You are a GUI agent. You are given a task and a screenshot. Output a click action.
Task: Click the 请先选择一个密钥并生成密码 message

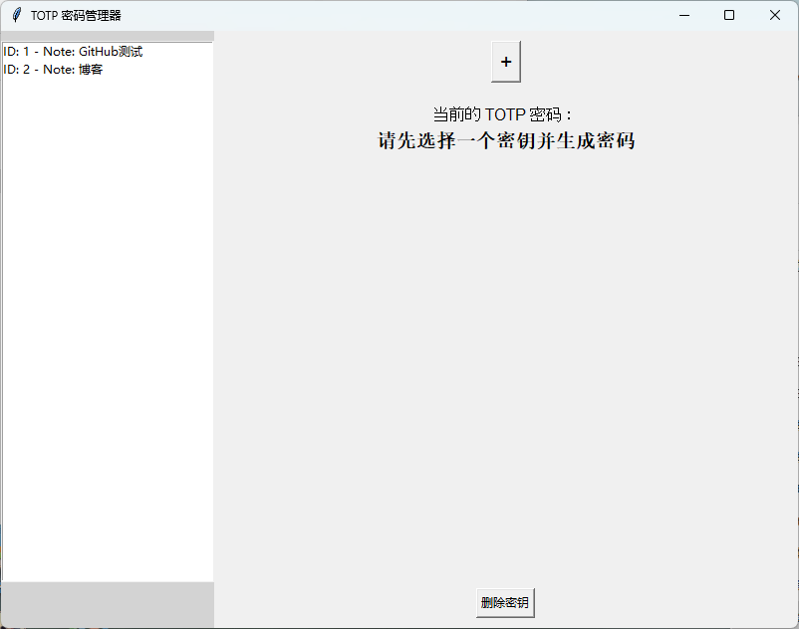(506, 141)
